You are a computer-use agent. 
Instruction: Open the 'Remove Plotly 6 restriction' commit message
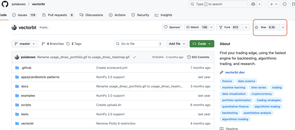pyautogui.click(x=116, y=124)
